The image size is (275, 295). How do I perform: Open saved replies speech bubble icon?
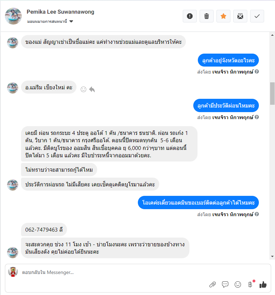225,284
